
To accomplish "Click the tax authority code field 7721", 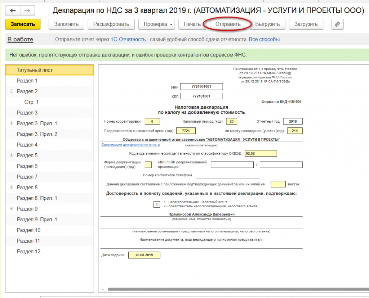I will coord(186,131).
